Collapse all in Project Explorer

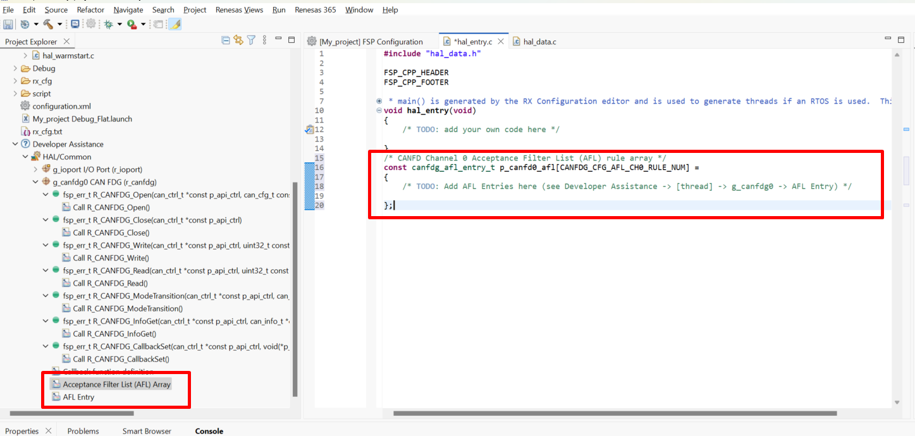point(226,40)
